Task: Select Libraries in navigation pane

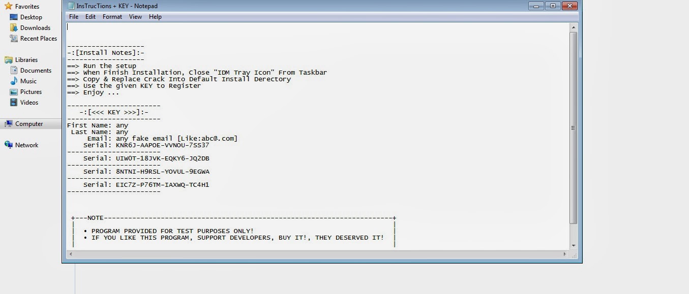Action: (26, 60)
